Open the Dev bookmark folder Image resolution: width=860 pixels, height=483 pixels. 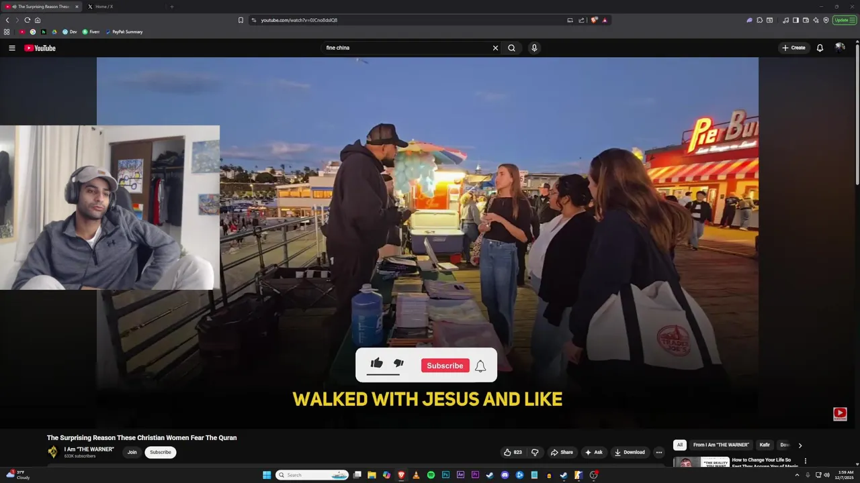pos(70,32)
